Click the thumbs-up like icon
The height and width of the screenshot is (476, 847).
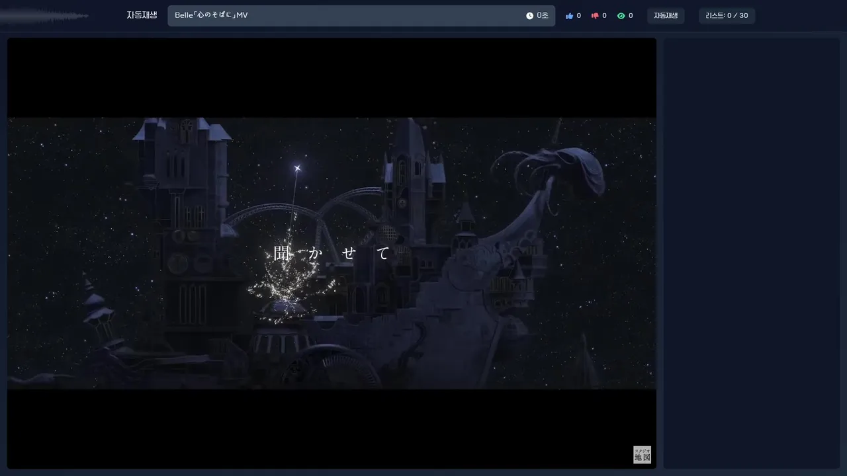(569, 16)
